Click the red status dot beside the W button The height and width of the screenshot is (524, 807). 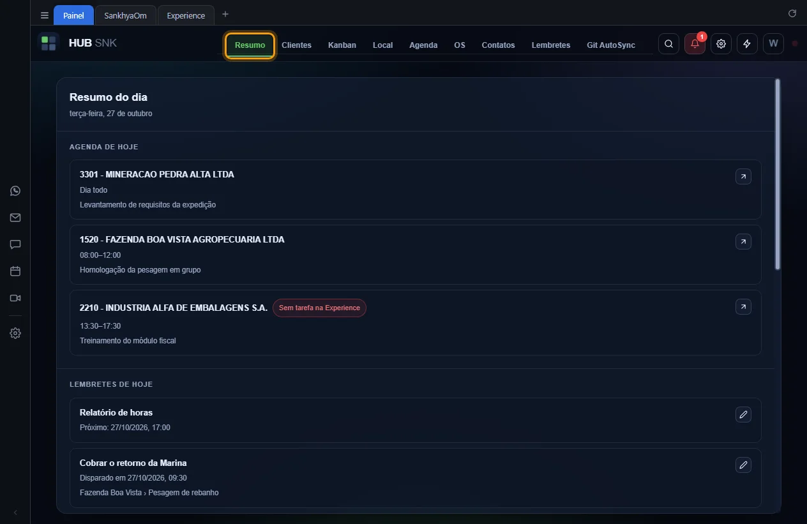pos(795,43)
